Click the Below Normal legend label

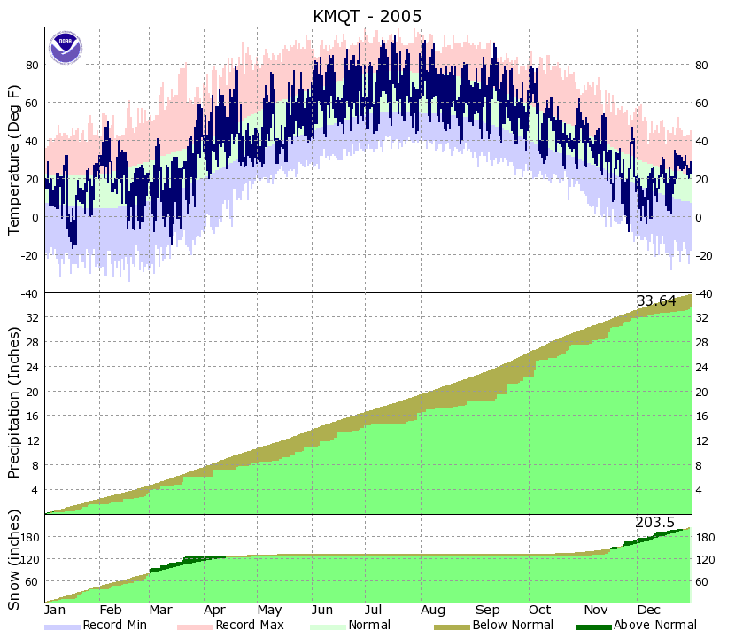click(x=513, y=626)
